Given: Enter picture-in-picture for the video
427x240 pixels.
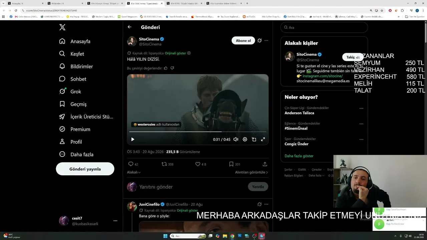Looking at the screenshot, I should 254,139.
